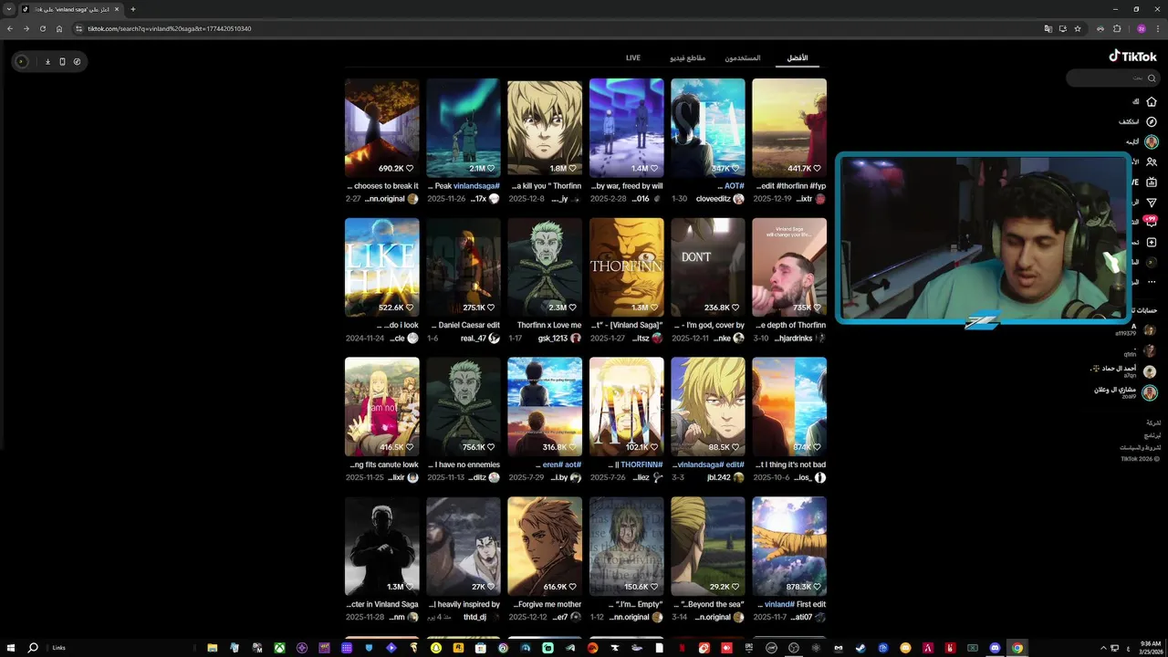Click 'Forgive me mother' caption

547,605
